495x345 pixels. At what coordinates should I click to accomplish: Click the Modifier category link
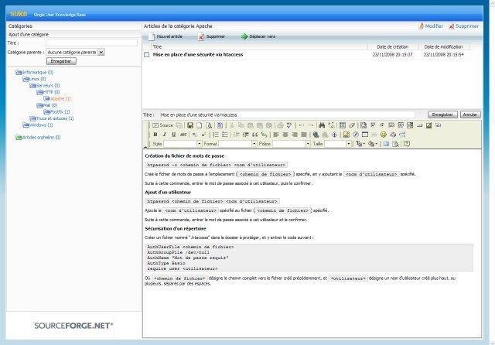431,26
